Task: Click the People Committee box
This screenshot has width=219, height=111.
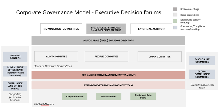Action: pyautogui.click(x=106, y=56)
